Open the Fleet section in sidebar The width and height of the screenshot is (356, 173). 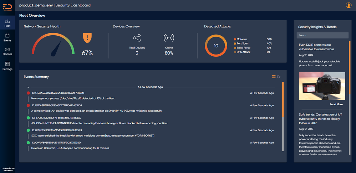click(7, 23)
